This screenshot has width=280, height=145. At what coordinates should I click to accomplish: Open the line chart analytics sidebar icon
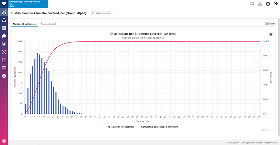pos(4,12)
